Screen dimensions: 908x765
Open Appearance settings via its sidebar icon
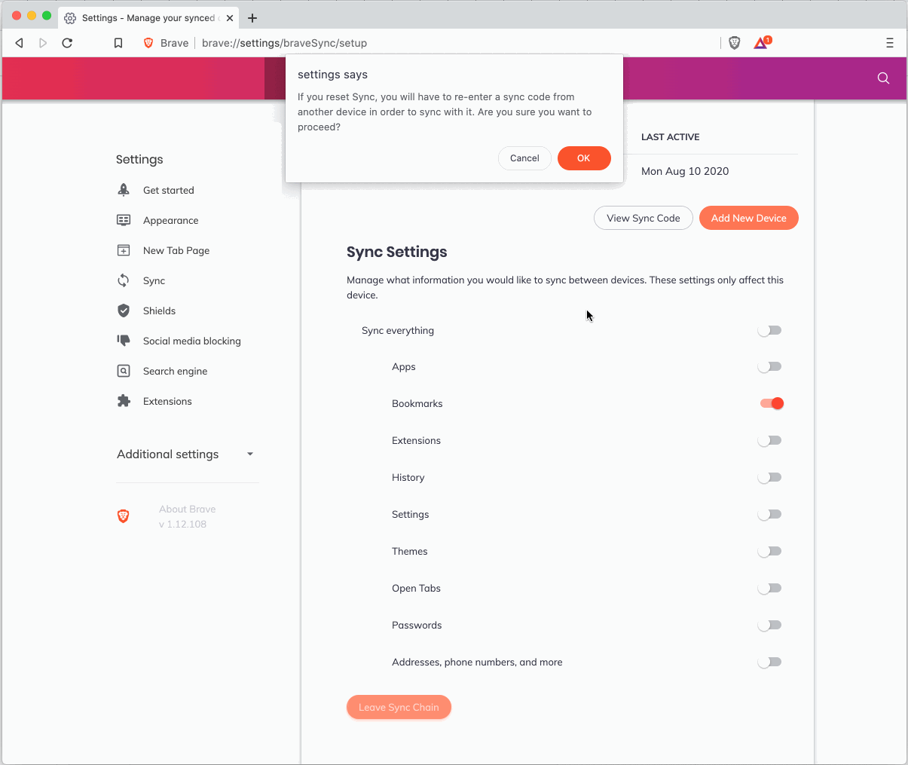click(124, 220)
